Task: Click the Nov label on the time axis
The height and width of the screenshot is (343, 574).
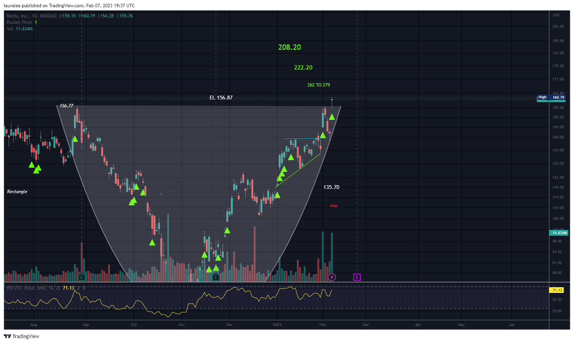Action: click(182, 325)
